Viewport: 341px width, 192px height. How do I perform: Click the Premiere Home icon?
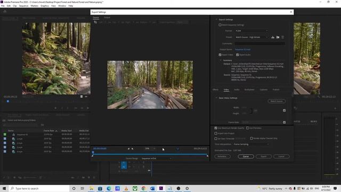click(5, 12)
